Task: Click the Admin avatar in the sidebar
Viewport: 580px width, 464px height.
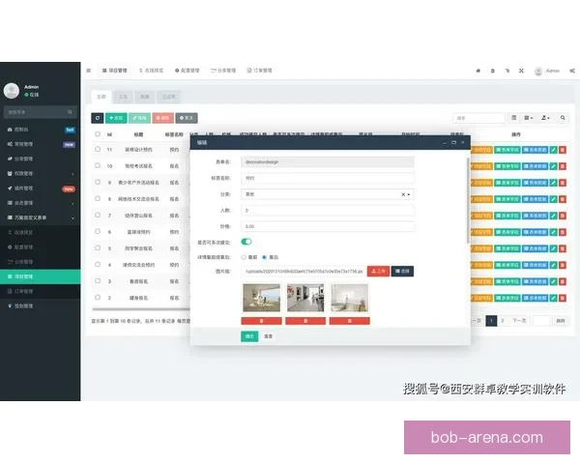Action: [12, 91]
